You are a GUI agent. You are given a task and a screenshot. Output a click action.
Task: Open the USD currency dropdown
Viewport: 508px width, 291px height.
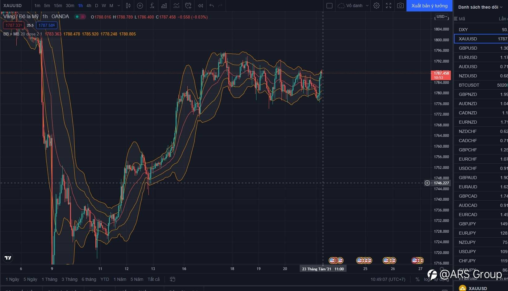click(442, 17)
